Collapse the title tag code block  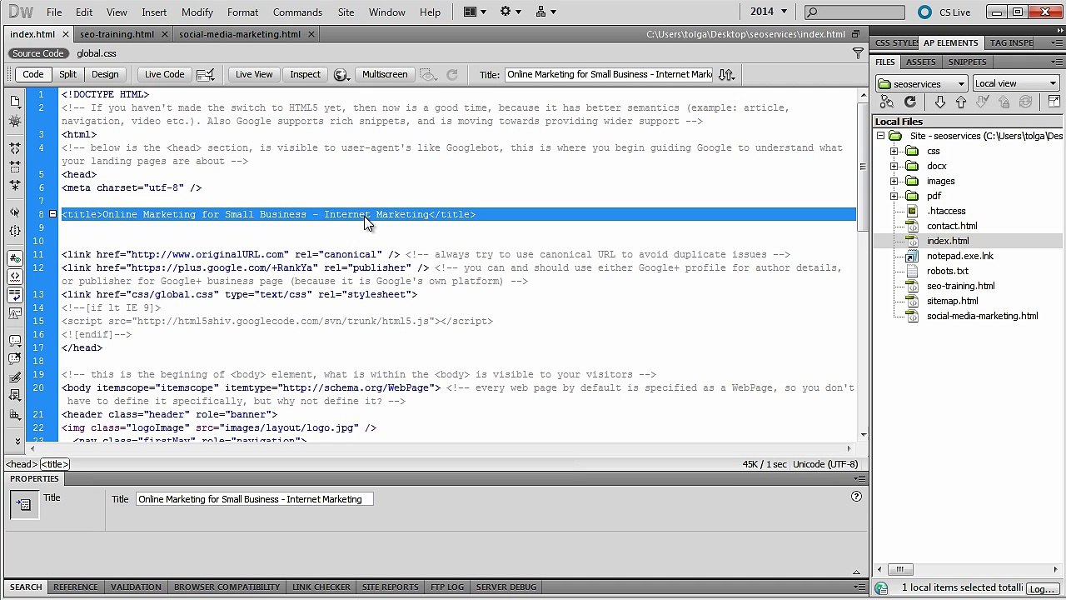pos(52,215)
